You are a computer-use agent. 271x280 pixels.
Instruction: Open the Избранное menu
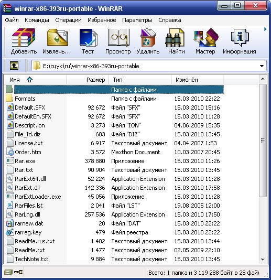point(102,20)
